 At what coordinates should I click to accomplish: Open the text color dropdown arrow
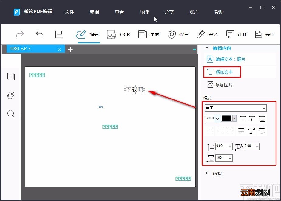234,118
